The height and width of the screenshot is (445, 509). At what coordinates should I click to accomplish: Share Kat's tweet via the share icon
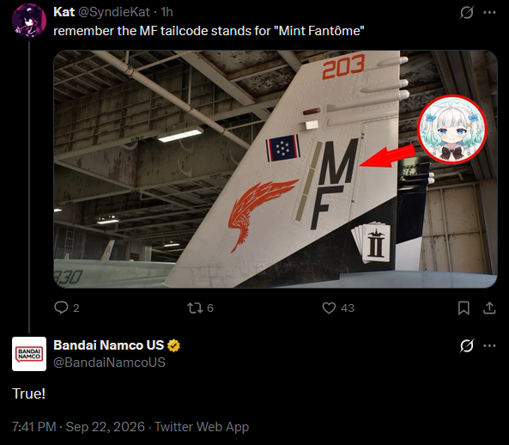click(489, 308)
